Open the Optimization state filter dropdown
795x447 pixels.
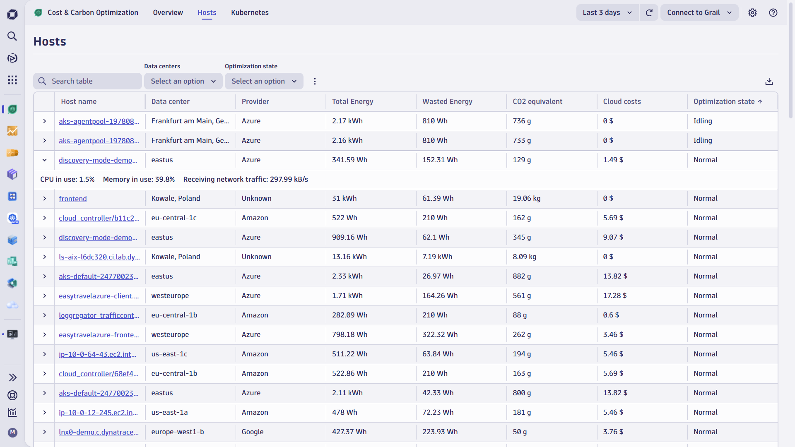coord(264,82)
